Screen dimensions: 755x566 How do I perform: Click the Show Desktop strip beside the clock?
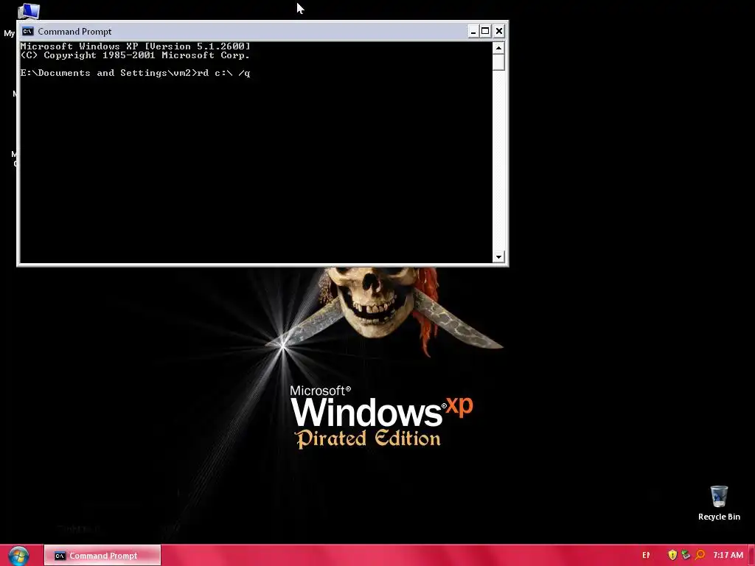click(x=751, y=556)
